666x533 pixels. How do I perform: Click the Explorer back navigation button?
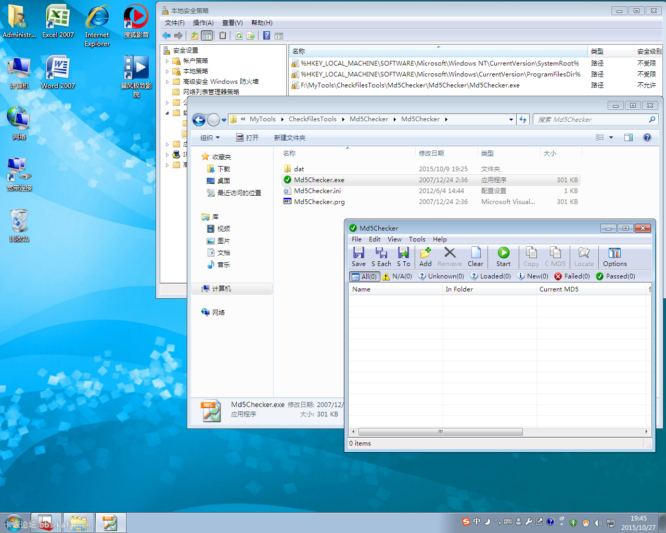tap(199, 120)
